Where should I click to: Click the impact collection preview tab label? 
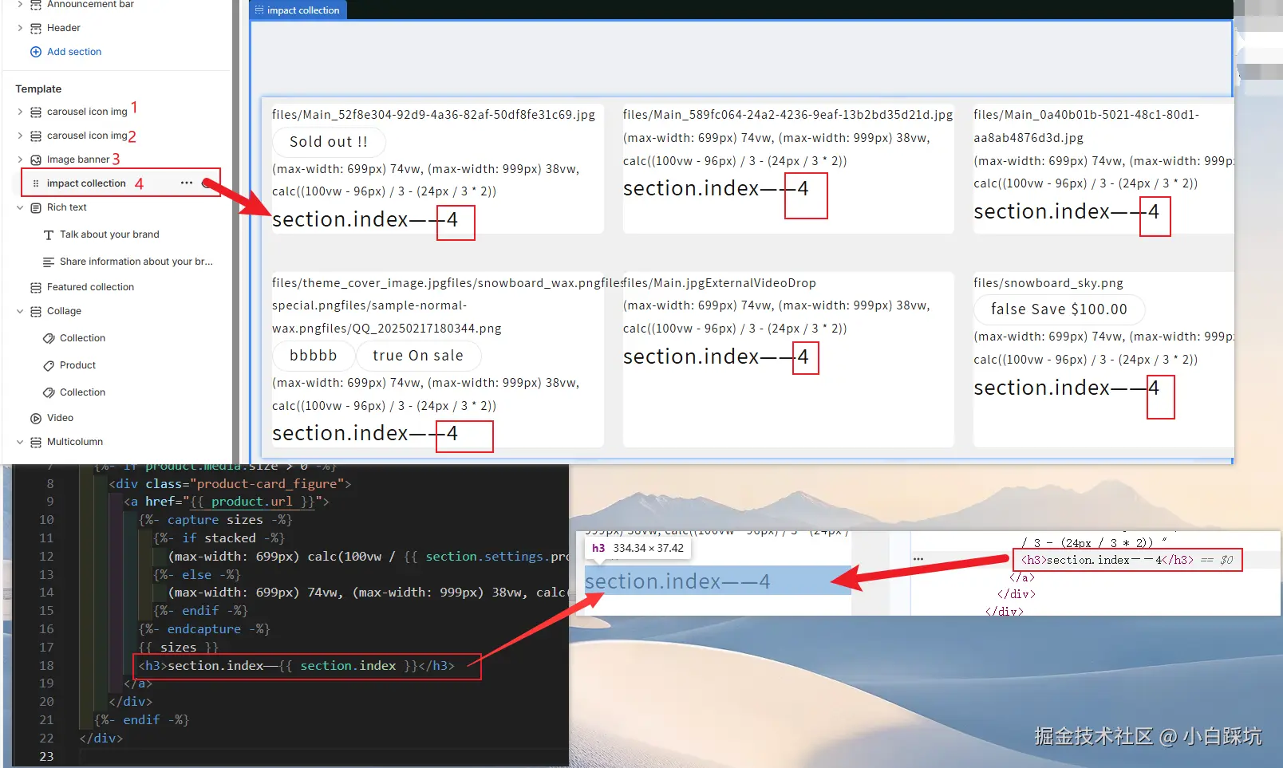click(303, 10)
